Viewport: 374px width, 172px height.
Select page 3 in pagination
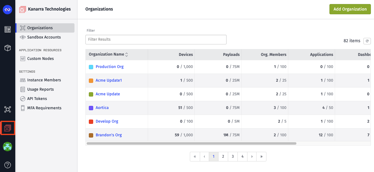tap(233, 157)
